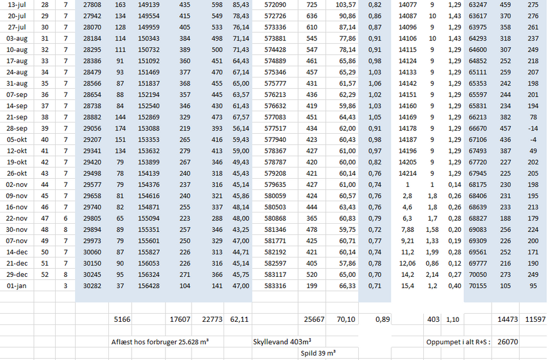Viewport: 551px width, 360px height.
Task: Select the 07-nov date cell
Action: pos(16,241)
